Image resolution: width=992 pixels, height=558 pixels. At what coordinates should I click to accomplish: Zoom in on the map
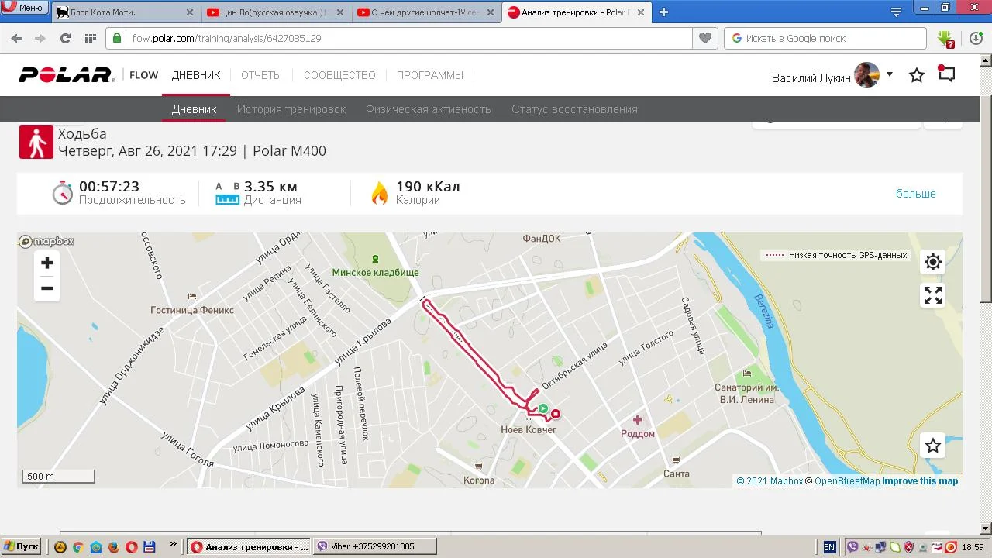point(47,263)
